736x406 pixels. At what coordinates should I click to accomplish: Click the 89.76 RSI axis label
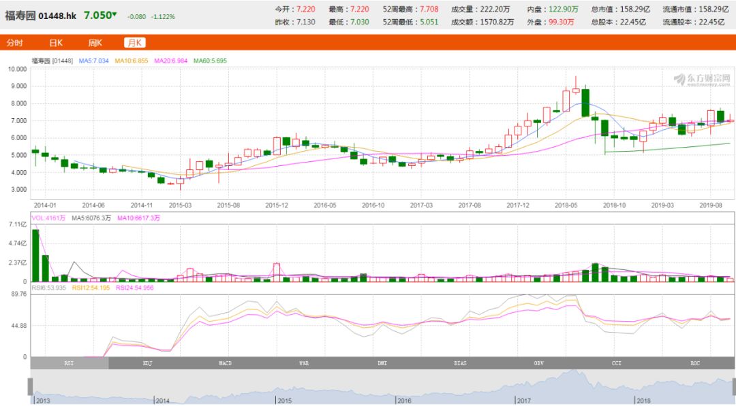(x=19, y=294)
